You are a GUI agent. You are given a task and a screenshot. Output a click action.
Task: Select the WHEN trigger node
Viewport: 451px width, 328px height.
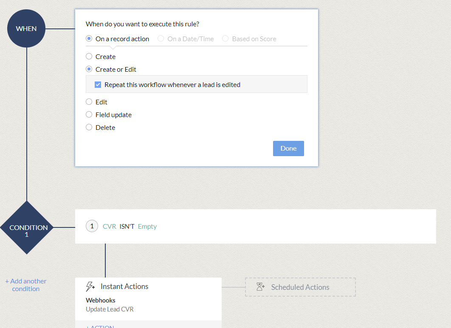pyautogui.click(x=26, y=28)
